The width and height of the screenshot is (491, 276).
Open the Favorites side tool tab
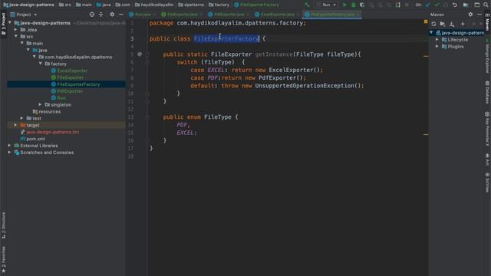3,259
